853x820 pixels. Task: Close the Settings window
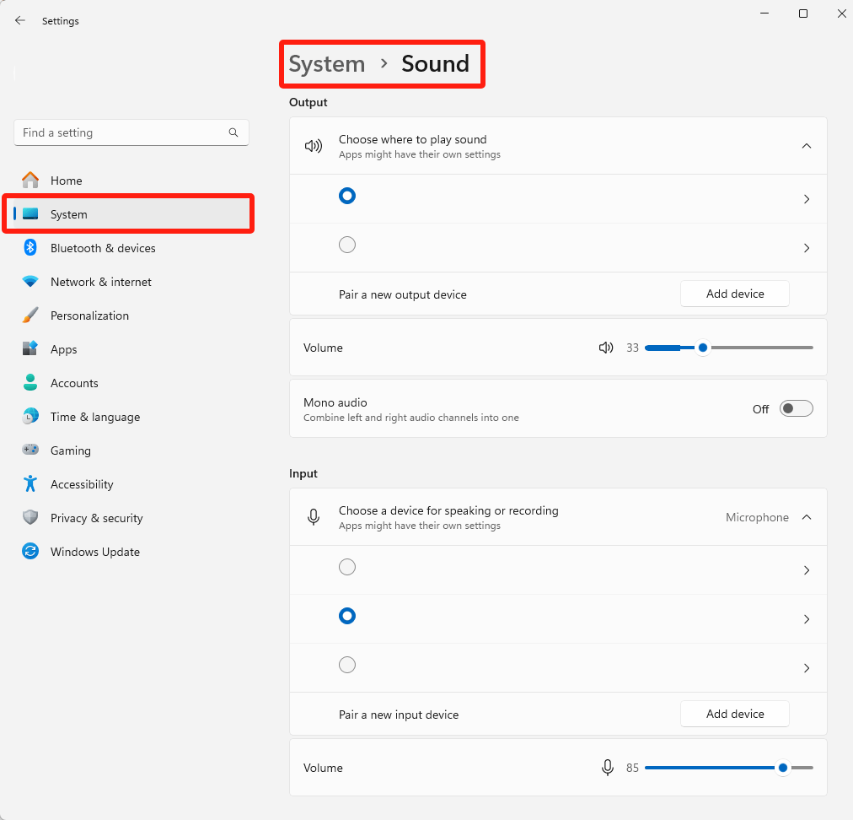click(841, 13)
